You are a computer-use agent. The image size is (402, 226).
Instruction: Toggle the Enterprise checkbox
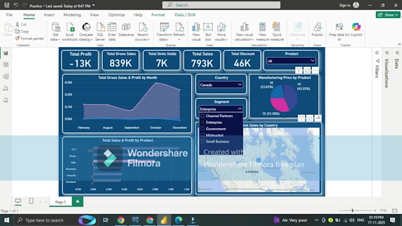tap(203, 122)
